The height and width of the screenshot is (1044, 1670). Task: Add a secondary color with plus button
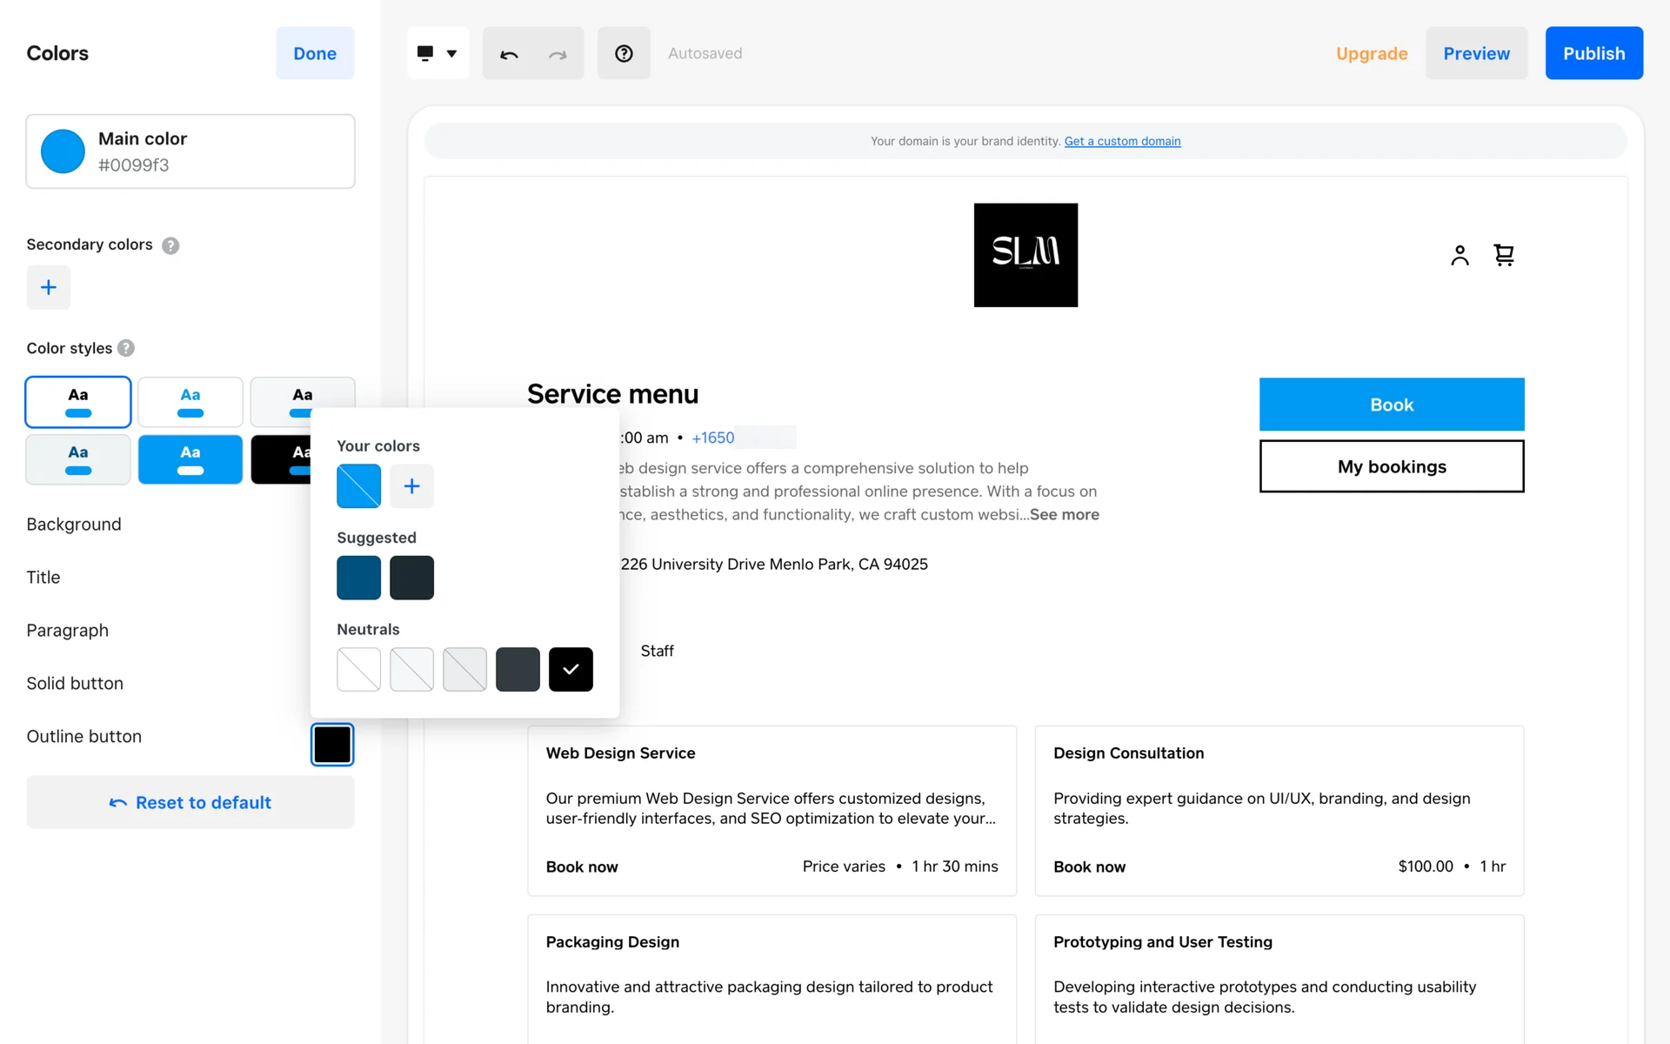click(49, 287)
